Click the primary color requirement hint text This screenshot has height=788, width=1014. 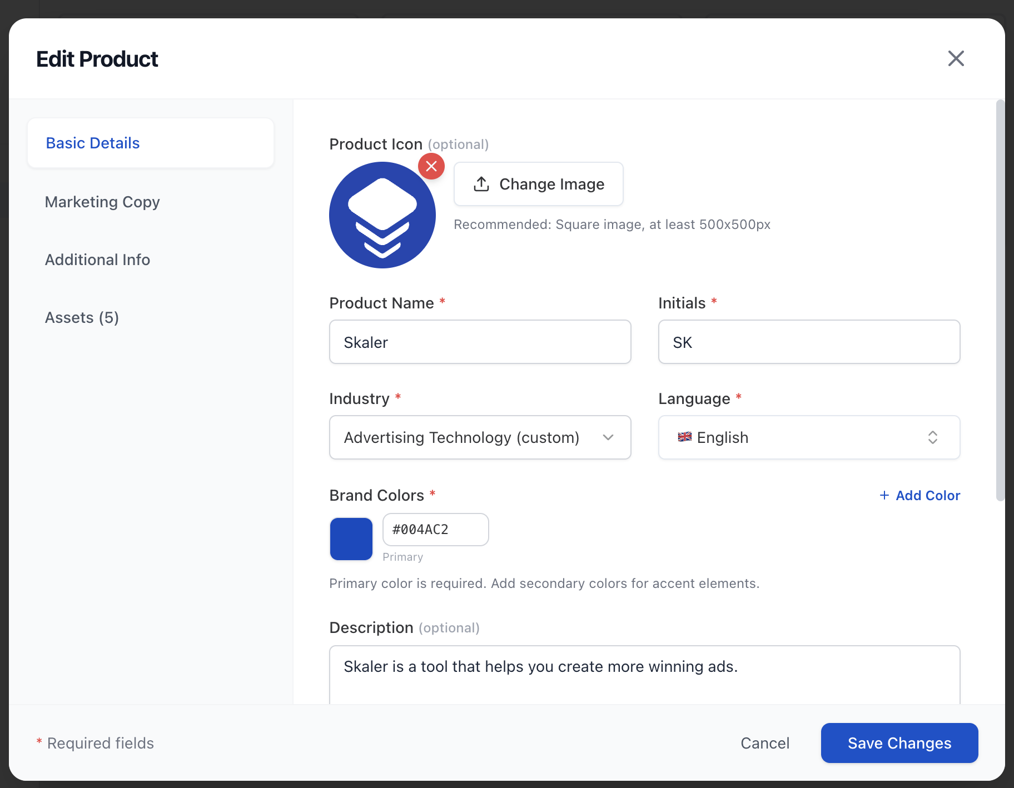coord(544,583)
